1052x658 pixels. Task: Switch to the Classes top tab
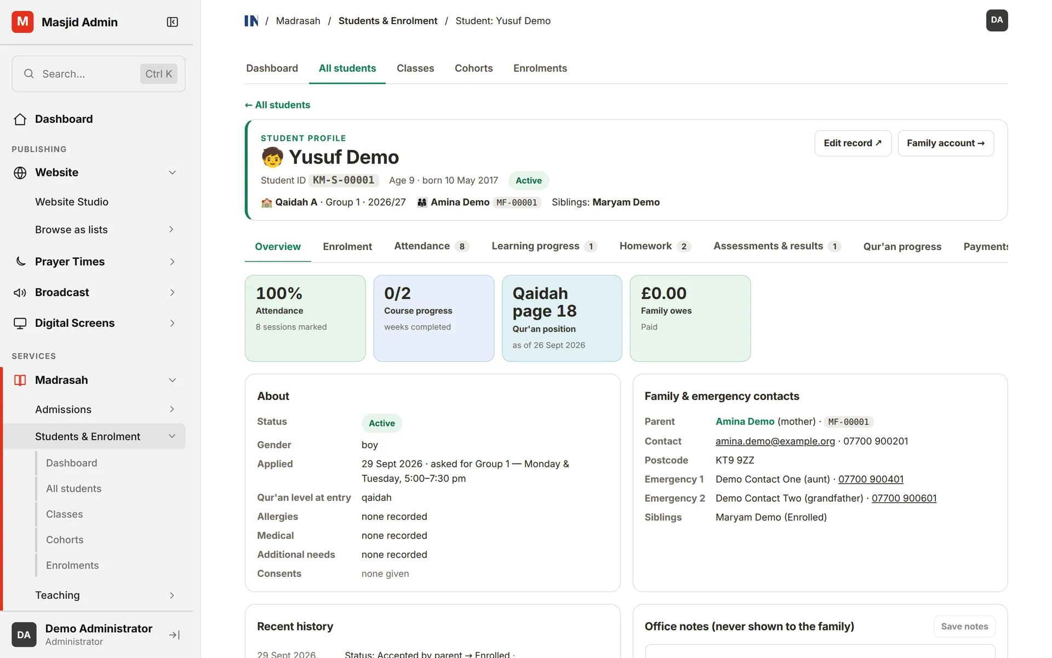click(415, 69)
